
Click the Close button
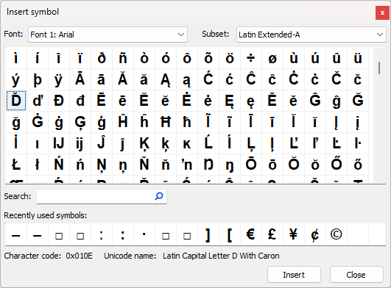(x=356, y=275)
